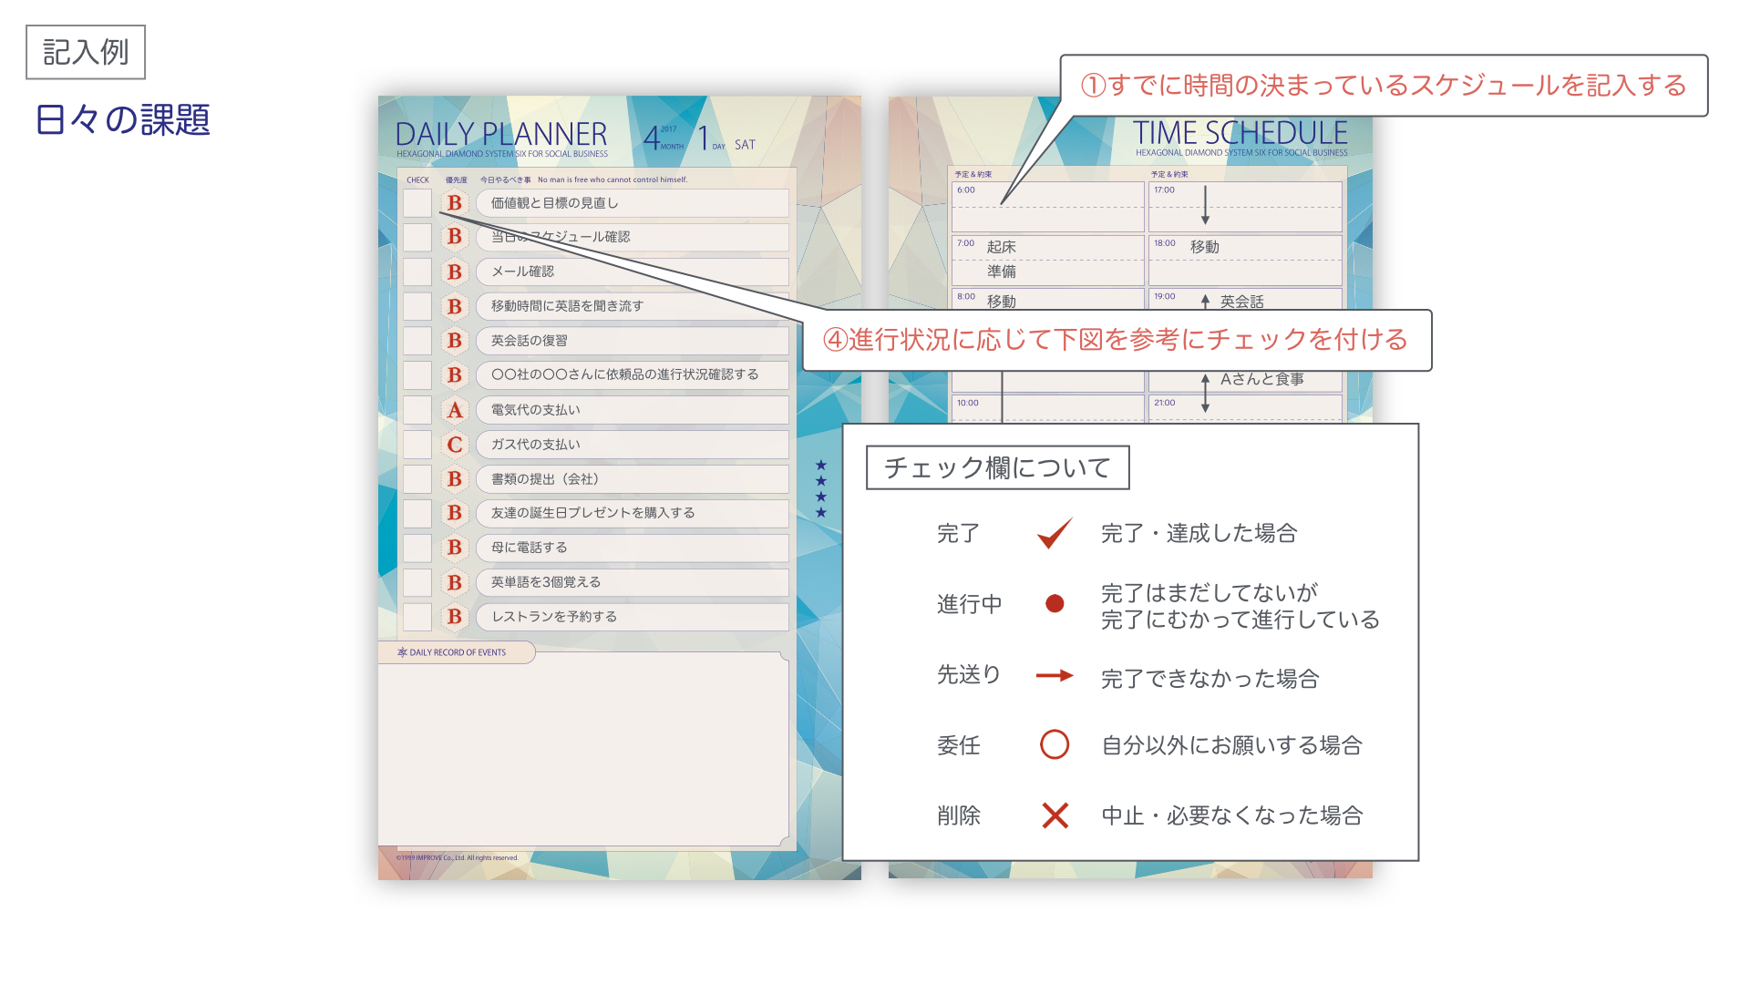Click priority badge B beside 書類の提出（会社）
1750x984 pixels.
pos(455,479)
